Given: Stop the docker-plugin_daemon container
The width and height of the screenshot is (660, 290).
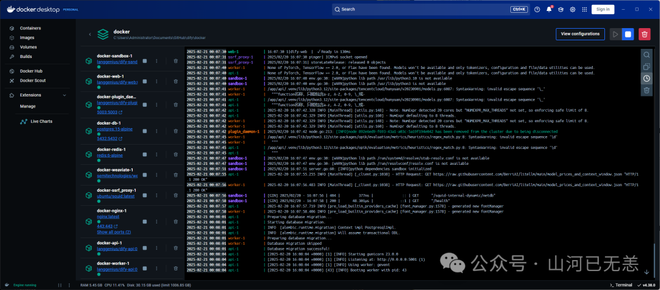Looking at the screenshot, I should 144,104.
